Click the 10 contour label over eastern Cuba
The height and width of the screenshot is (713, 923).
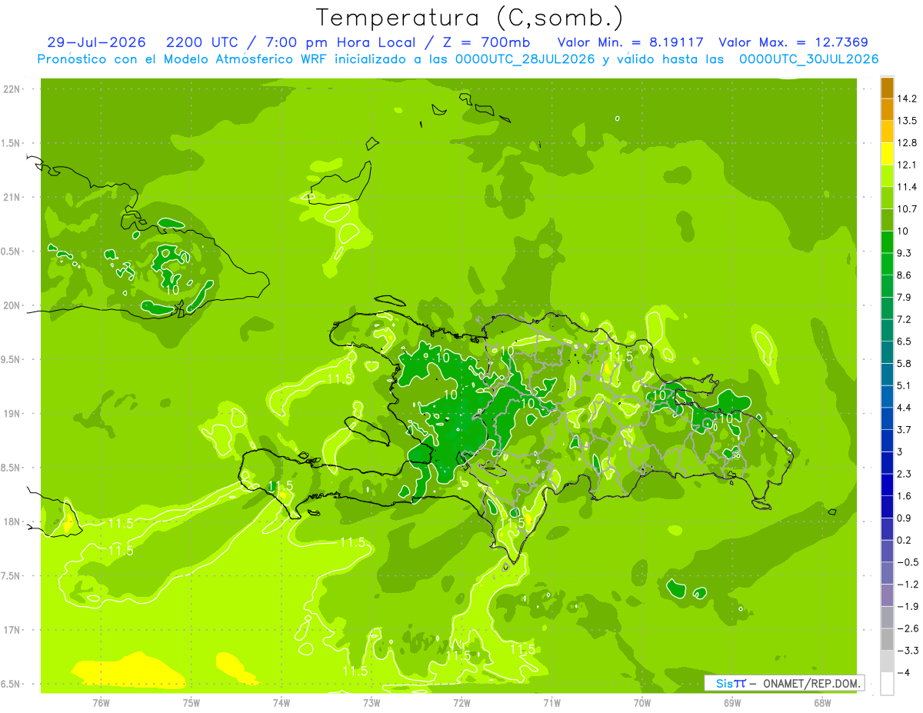(172, 290)
